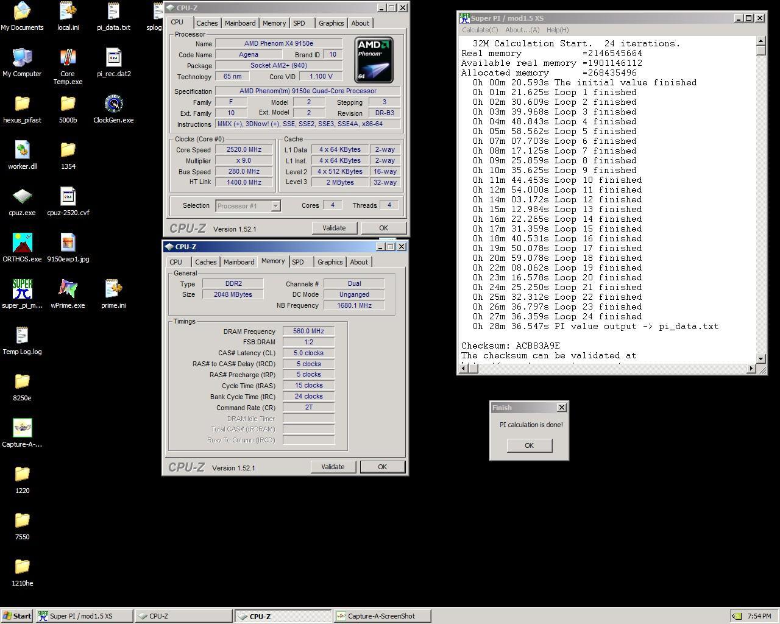Open pi_data.txt desktop file
Viewport: 780px width, 624px height.
(113, 16)
